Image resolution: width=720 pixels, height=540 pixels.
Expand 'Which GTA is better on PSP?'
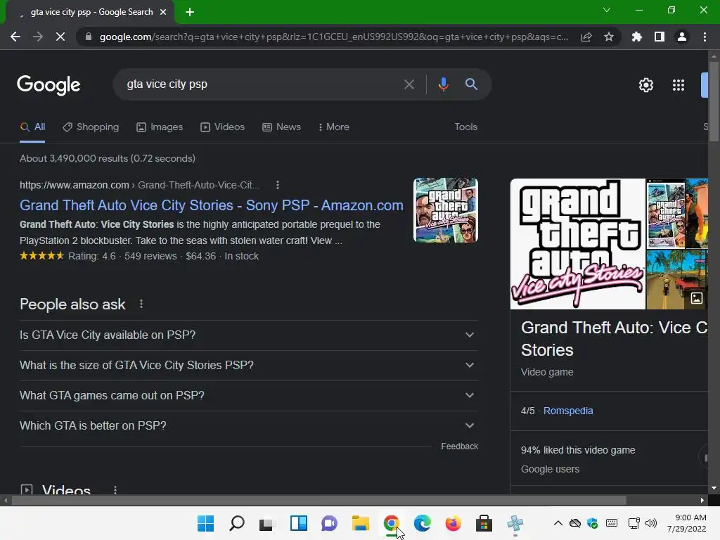click(249, 425)
